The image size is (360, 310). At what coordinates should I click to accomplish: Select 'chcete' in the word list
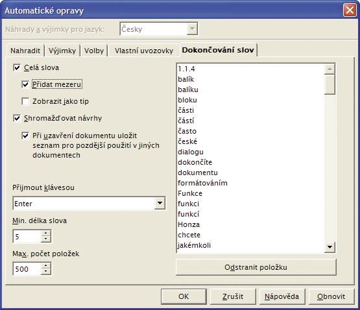tap(251, 235)
